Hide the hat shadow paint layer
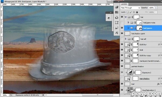The width and height of the screenshot is (162, 97). point(122,33)
